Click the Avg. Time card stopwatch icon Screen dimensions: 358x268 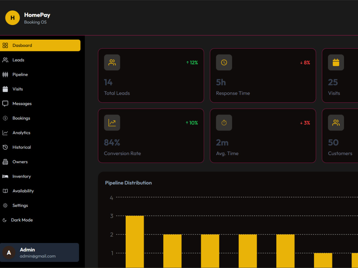tap(224, 123)
